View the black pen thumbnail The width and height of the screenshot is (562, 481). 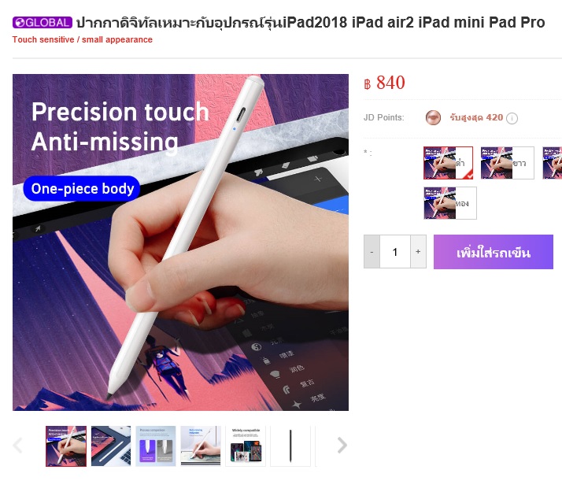(x=290, y=446)
